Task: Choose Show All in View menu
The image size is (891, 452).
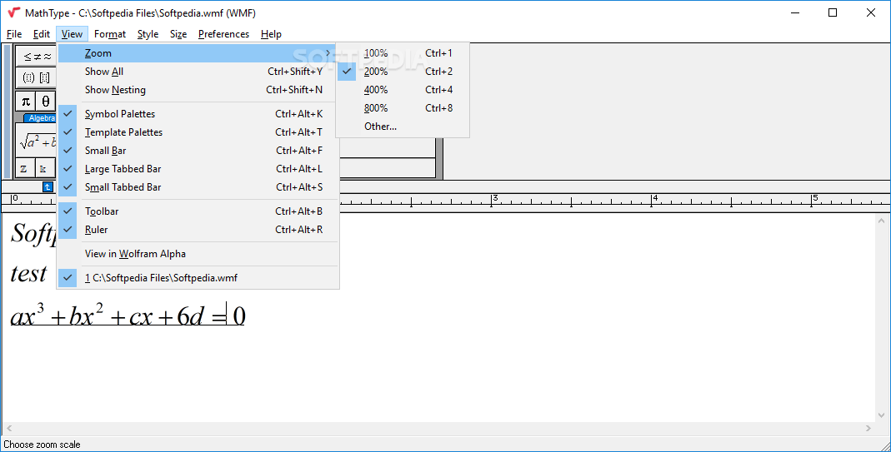Action: (x=199, y=72)
